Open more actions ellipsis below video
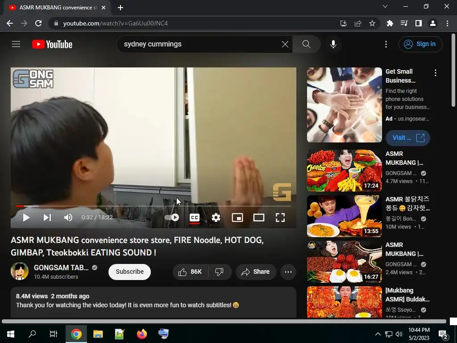The image size is (457, 343). tap(288, 272)
